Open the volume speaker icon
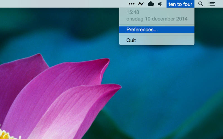 coord(160,4)
